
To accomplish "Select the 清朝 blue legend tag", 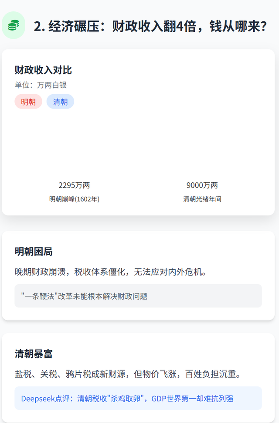I will click(60, 102).
